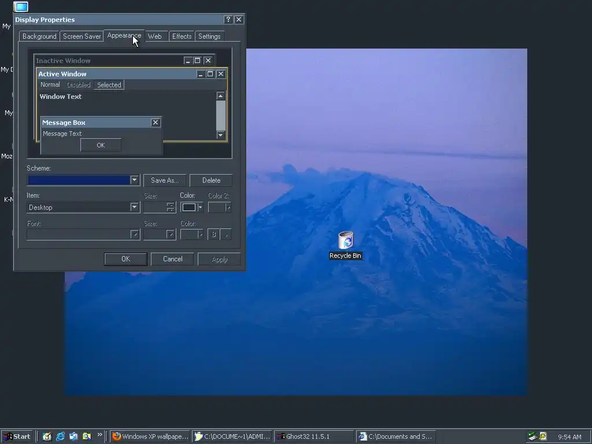
Task: Click the Start button
Action: coord(17,436)
